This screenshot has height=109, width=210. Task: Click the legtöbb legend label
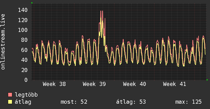pos(26,95)
